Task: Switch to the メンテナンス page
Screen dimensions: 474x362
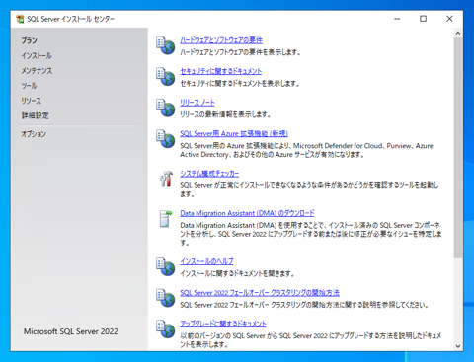Action: (x=37, y=71)
